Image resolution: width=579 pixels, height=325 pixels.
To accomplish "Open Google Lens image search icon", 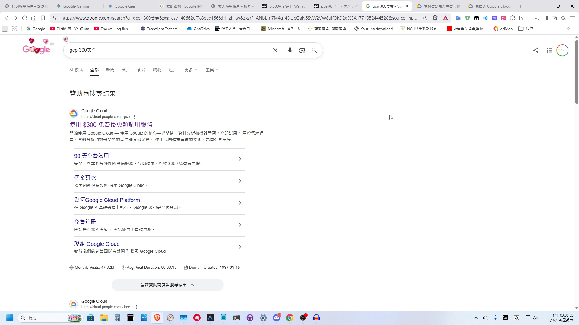I will click(302, 50).
